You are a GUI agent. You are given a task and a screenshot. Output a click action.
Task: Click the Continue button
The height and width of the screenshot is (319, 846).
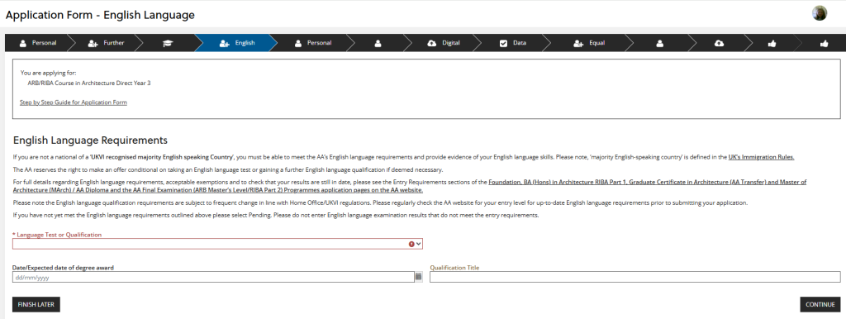(820, 304)
